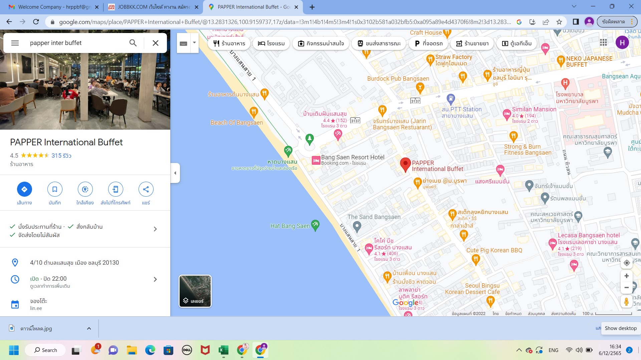Share this page from the address bar
Viewport: 641px width, 360px height.
click(x=546, y=22)
